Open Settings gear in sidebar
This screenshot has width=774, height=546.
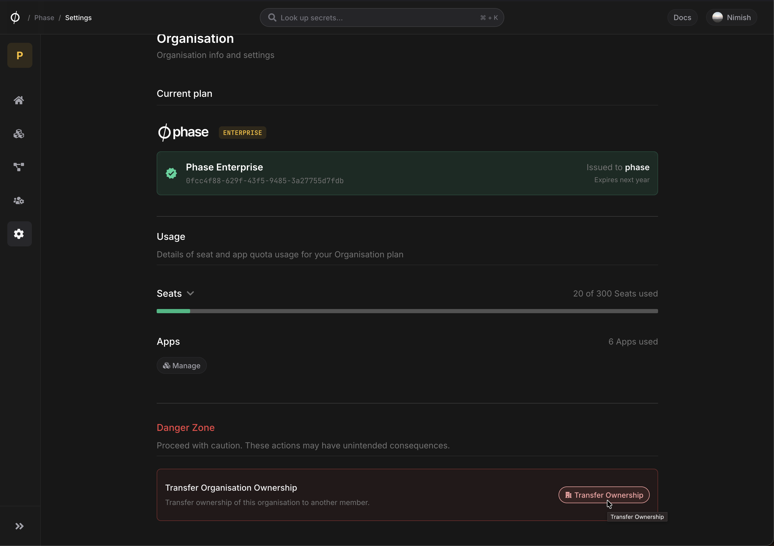click(20, 234)
